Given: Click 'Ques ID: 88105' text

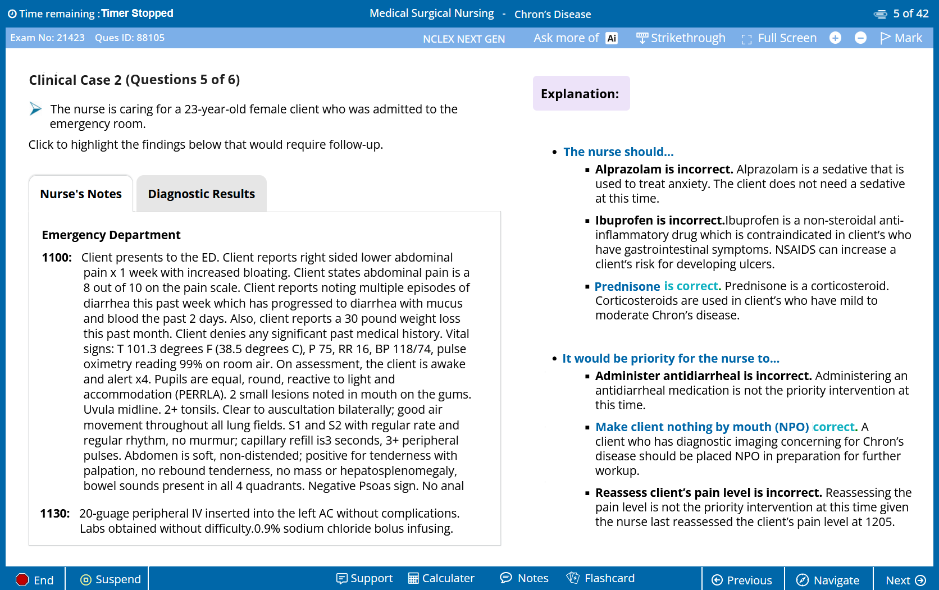Looking at the screenshot, I should [130, 38].
